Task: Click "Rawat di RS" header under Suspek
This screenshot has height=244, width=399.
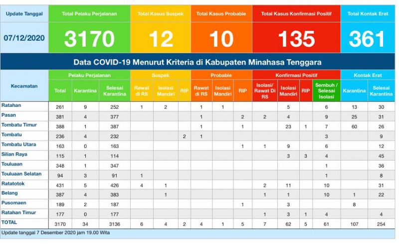Action: (x=142, y=90)
